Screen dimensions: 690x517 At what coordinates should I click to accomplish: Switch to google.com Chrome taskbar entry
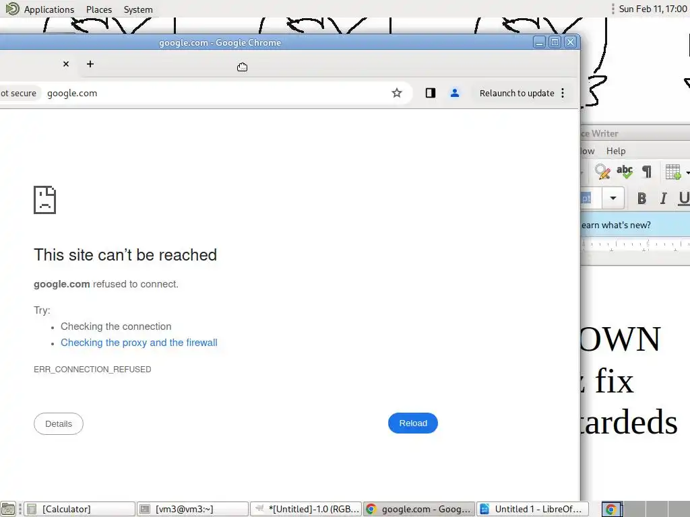[419, 509]
